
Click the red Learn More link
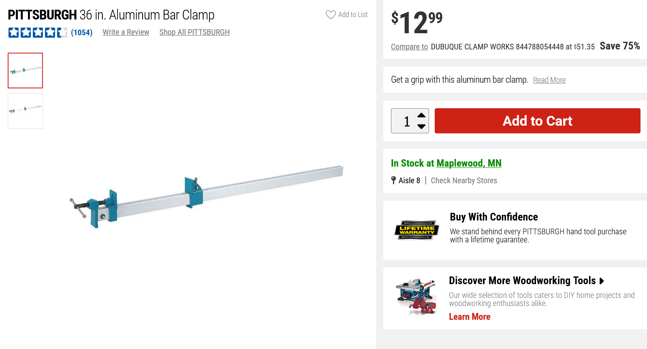[x=470, y=317]
